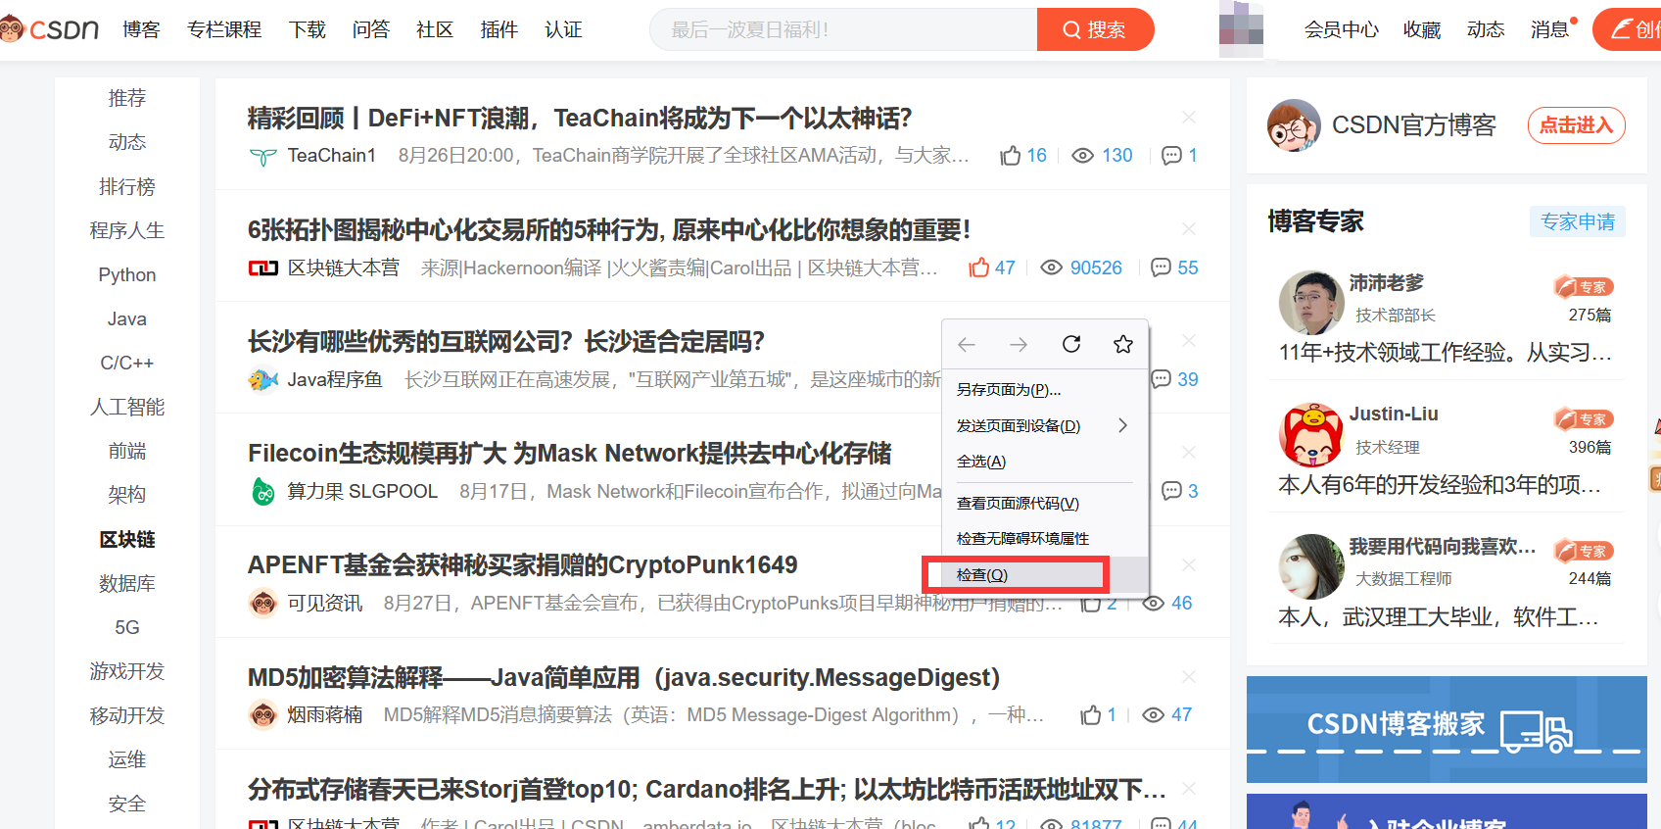1661x829 pixels.
Task: Open the 插件 nav item
Action: (499, 29)
